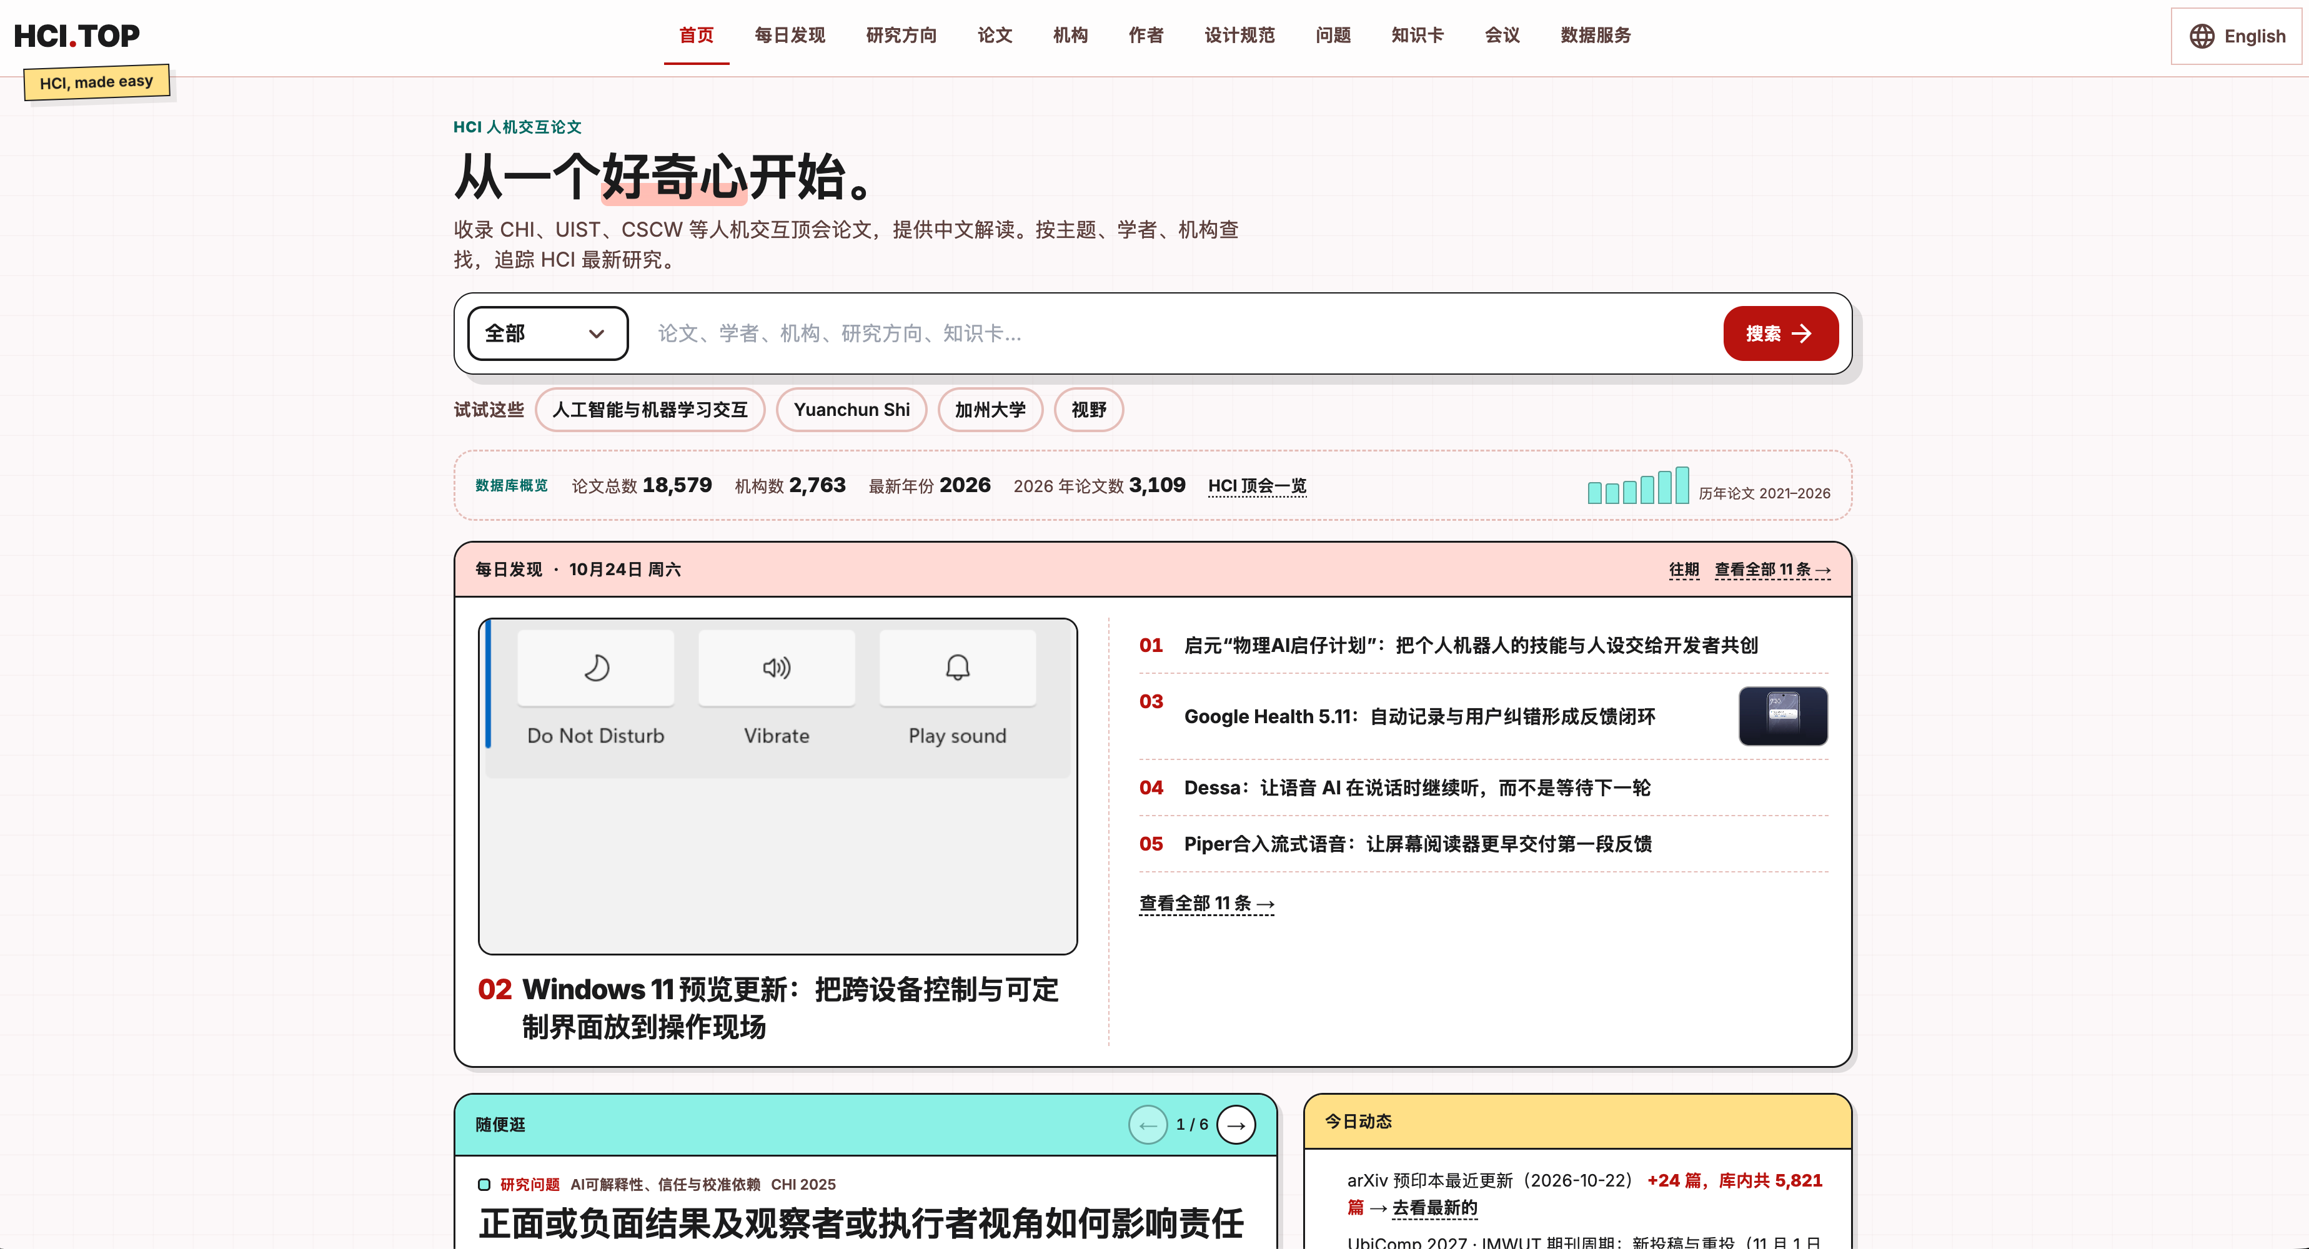Open story 01 启元物理AI启仔计划
The width and height of the screenshot is (2309, 1249).
point(1470,645)
